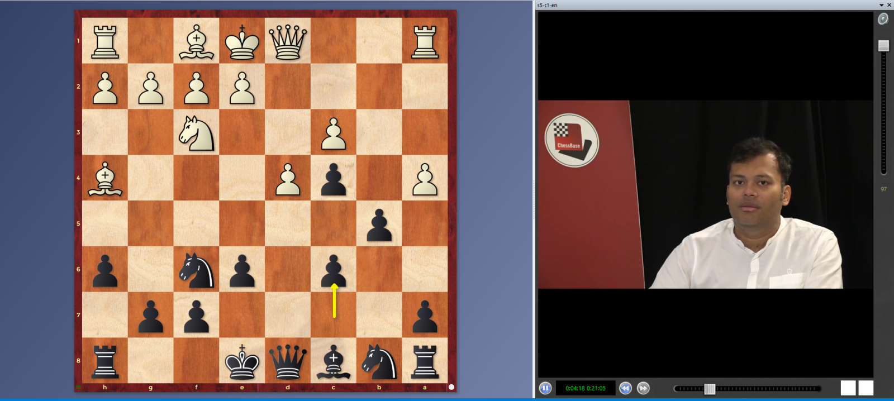Select the white queen on d1
The height and width of the screenshot is (401, 894).
288,41
